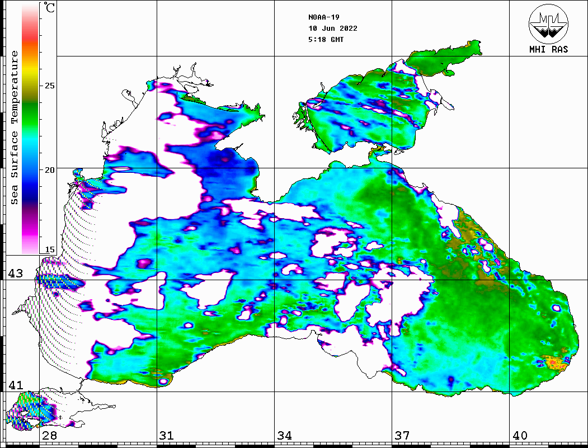This screenshot has height=448, width=588.
Task: Click the 'Sea Surface Temperature' vertical label
Action: point(14,128)
